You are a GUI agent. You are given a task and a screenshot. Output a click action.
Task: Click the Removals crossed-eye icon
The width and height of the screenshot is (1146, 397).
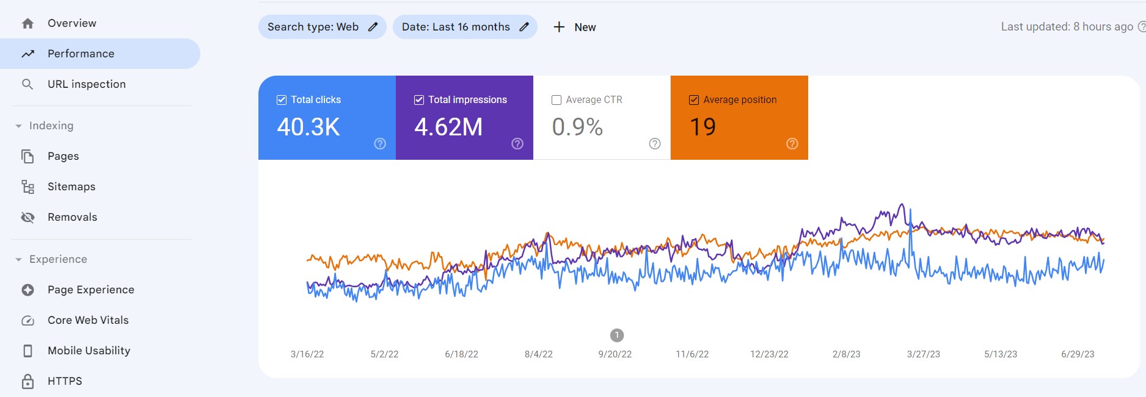[x=27, y=217]
